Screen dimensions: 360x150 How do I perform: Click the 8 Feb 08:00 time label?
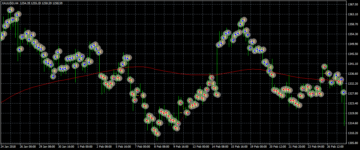click(x=162, y=147)
